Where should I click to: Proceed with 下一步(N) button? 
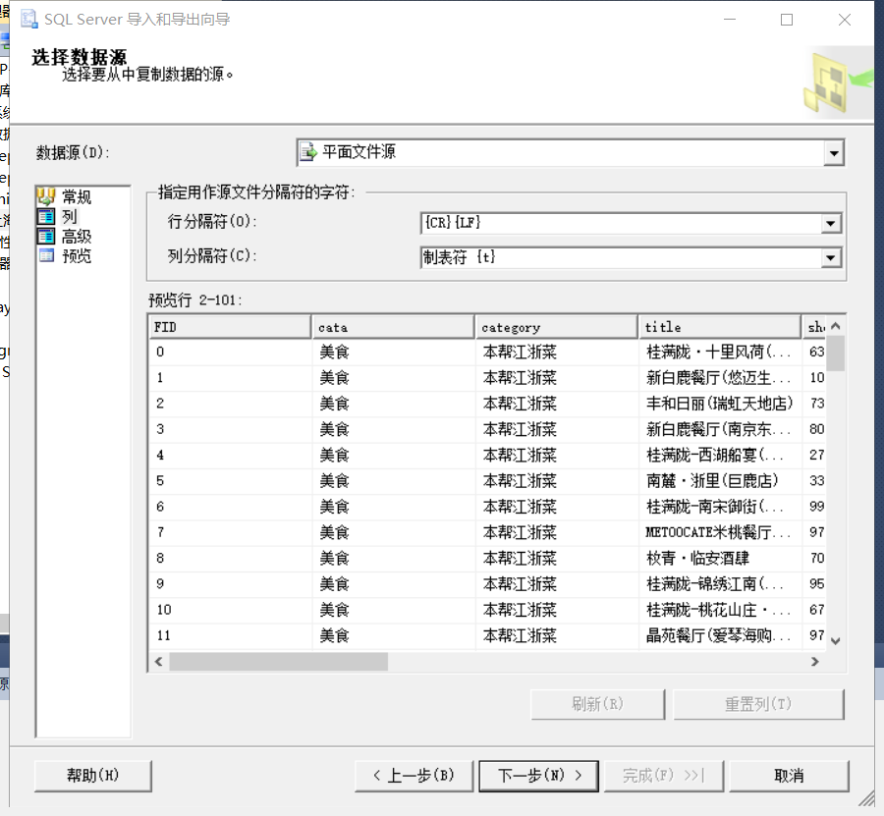(x=539, y=776)
